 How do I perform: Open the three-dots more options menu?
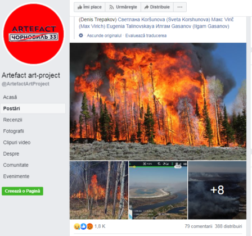180,7
